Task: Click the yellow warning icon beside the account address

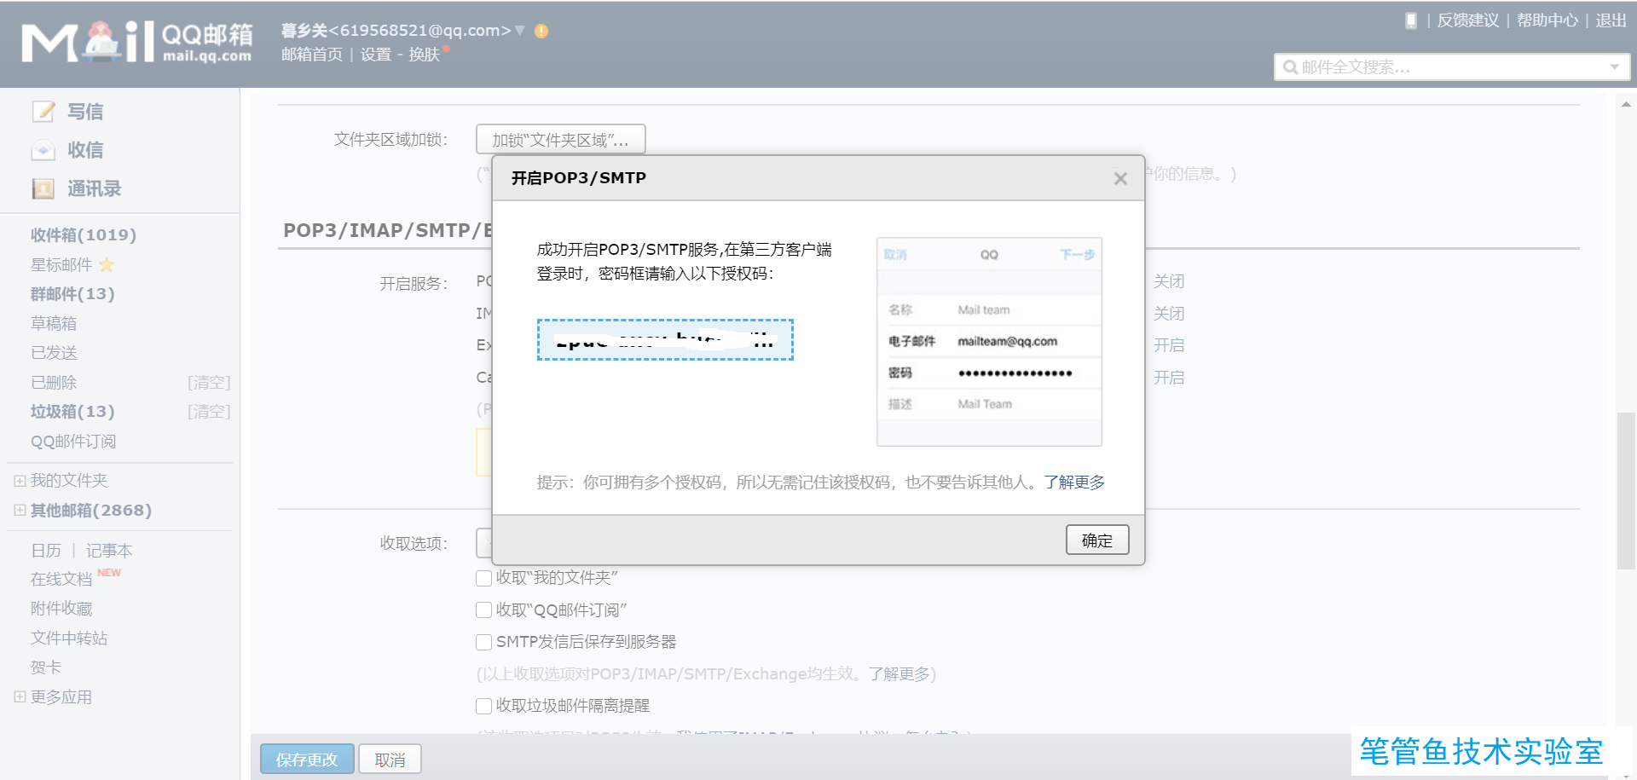Action: [x=540, y=29]
